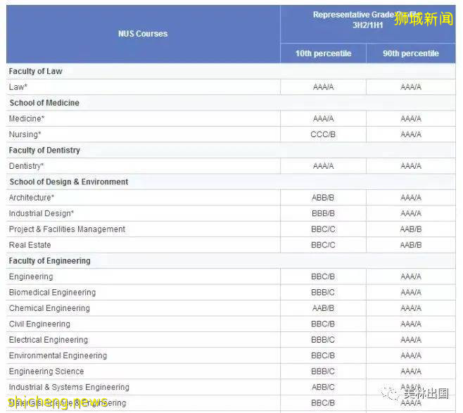Click the shicheng.news watermark link

[x=58, y=402]
